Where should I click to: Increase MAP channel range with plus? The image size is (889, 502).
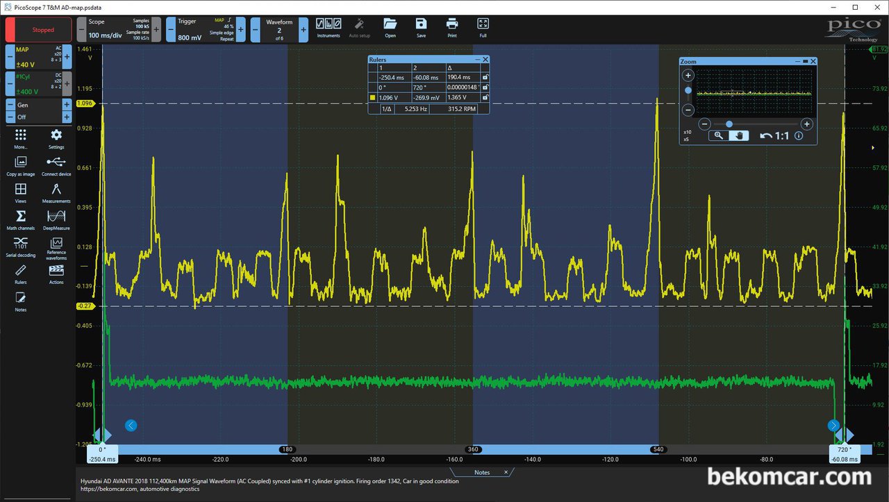(67, 57)
